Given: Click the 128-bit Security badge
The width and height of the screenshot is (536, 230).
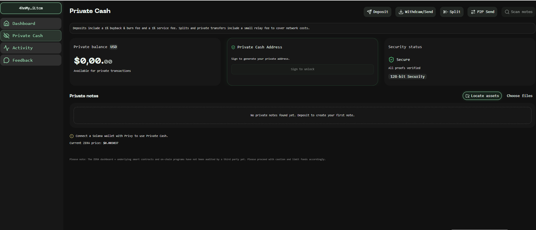Looking at the screenshot, I should [x=407, y=77].
